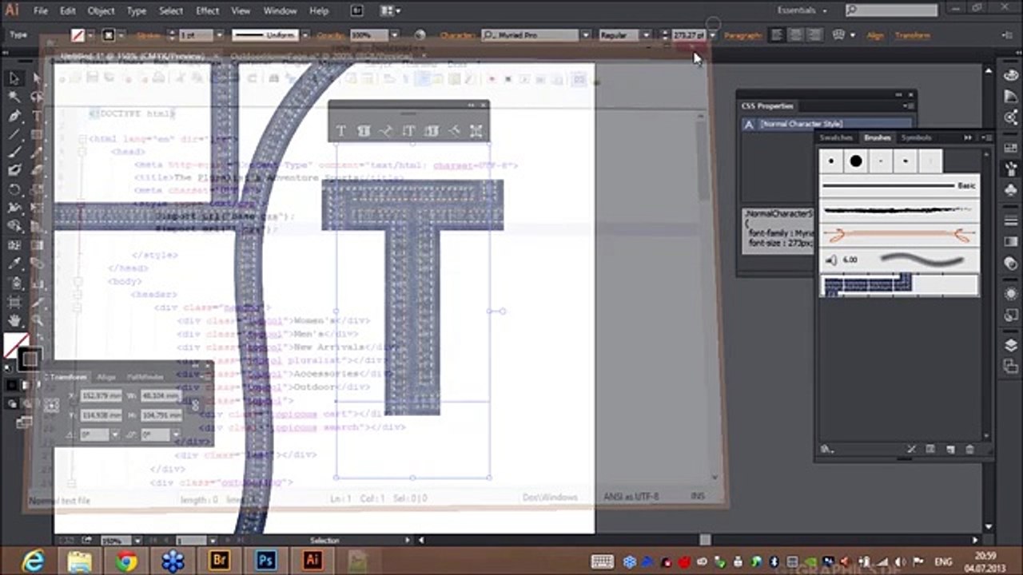Screen dimensions: 1023x575
Task: Create a New Brush icon
Action: (950, 450)
